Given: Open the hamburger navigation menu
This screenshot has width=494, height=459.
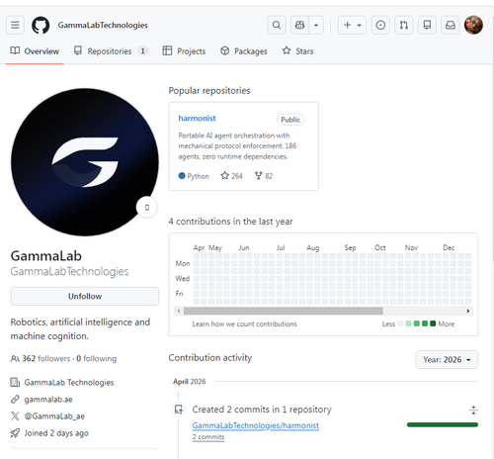Looking at the screenshot, I should pyautogui.click(x=15, y=25).
